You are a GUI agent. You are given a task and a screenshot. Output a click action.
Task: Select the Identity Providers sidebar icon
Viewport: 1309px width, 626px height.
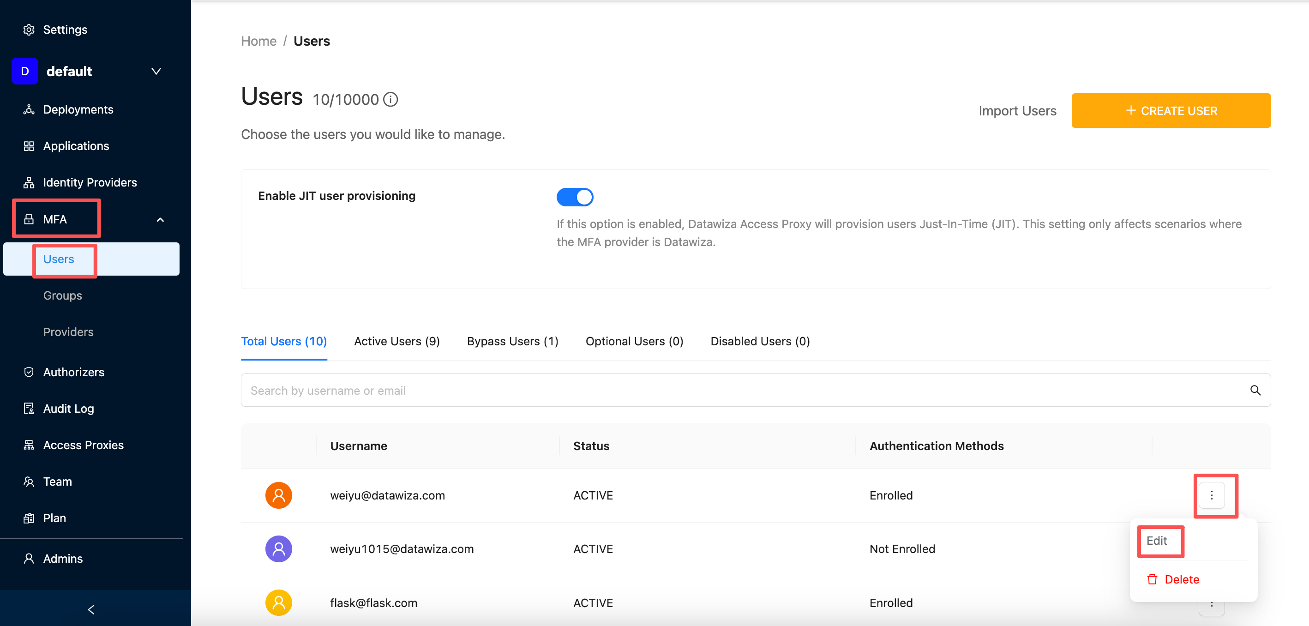pyautogui.click(x=29, y=182)
